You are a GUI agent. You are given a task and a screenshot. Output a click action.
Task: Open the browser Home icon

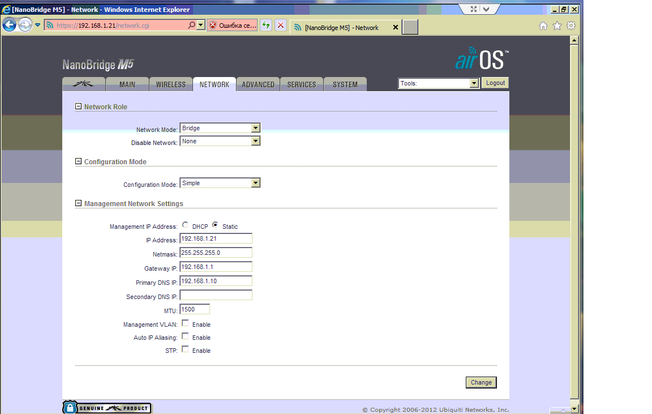pos(543,26)
